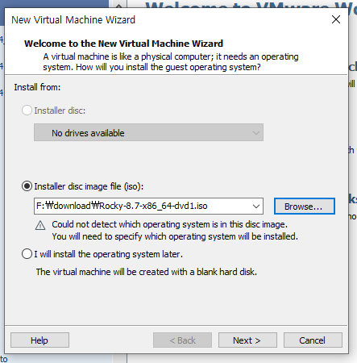357x363 pixels.
Task: Click the 'New Virtual Machine Wizard' title bar text
Action: pos(73,20)
